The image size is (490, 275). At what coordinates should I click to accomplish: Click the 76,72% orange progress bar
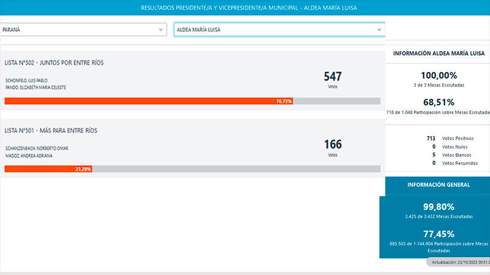tap(148, 101)
